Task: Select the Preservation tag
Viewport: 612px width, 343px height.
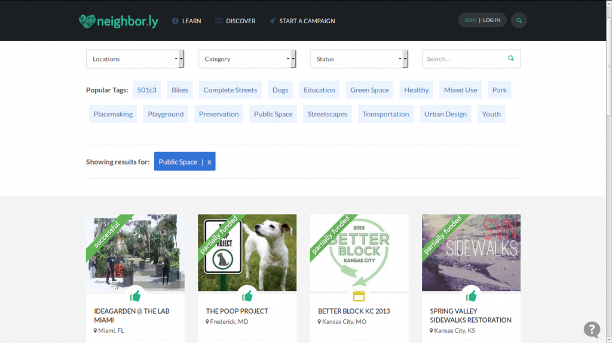Action: [x=219, y=114]
